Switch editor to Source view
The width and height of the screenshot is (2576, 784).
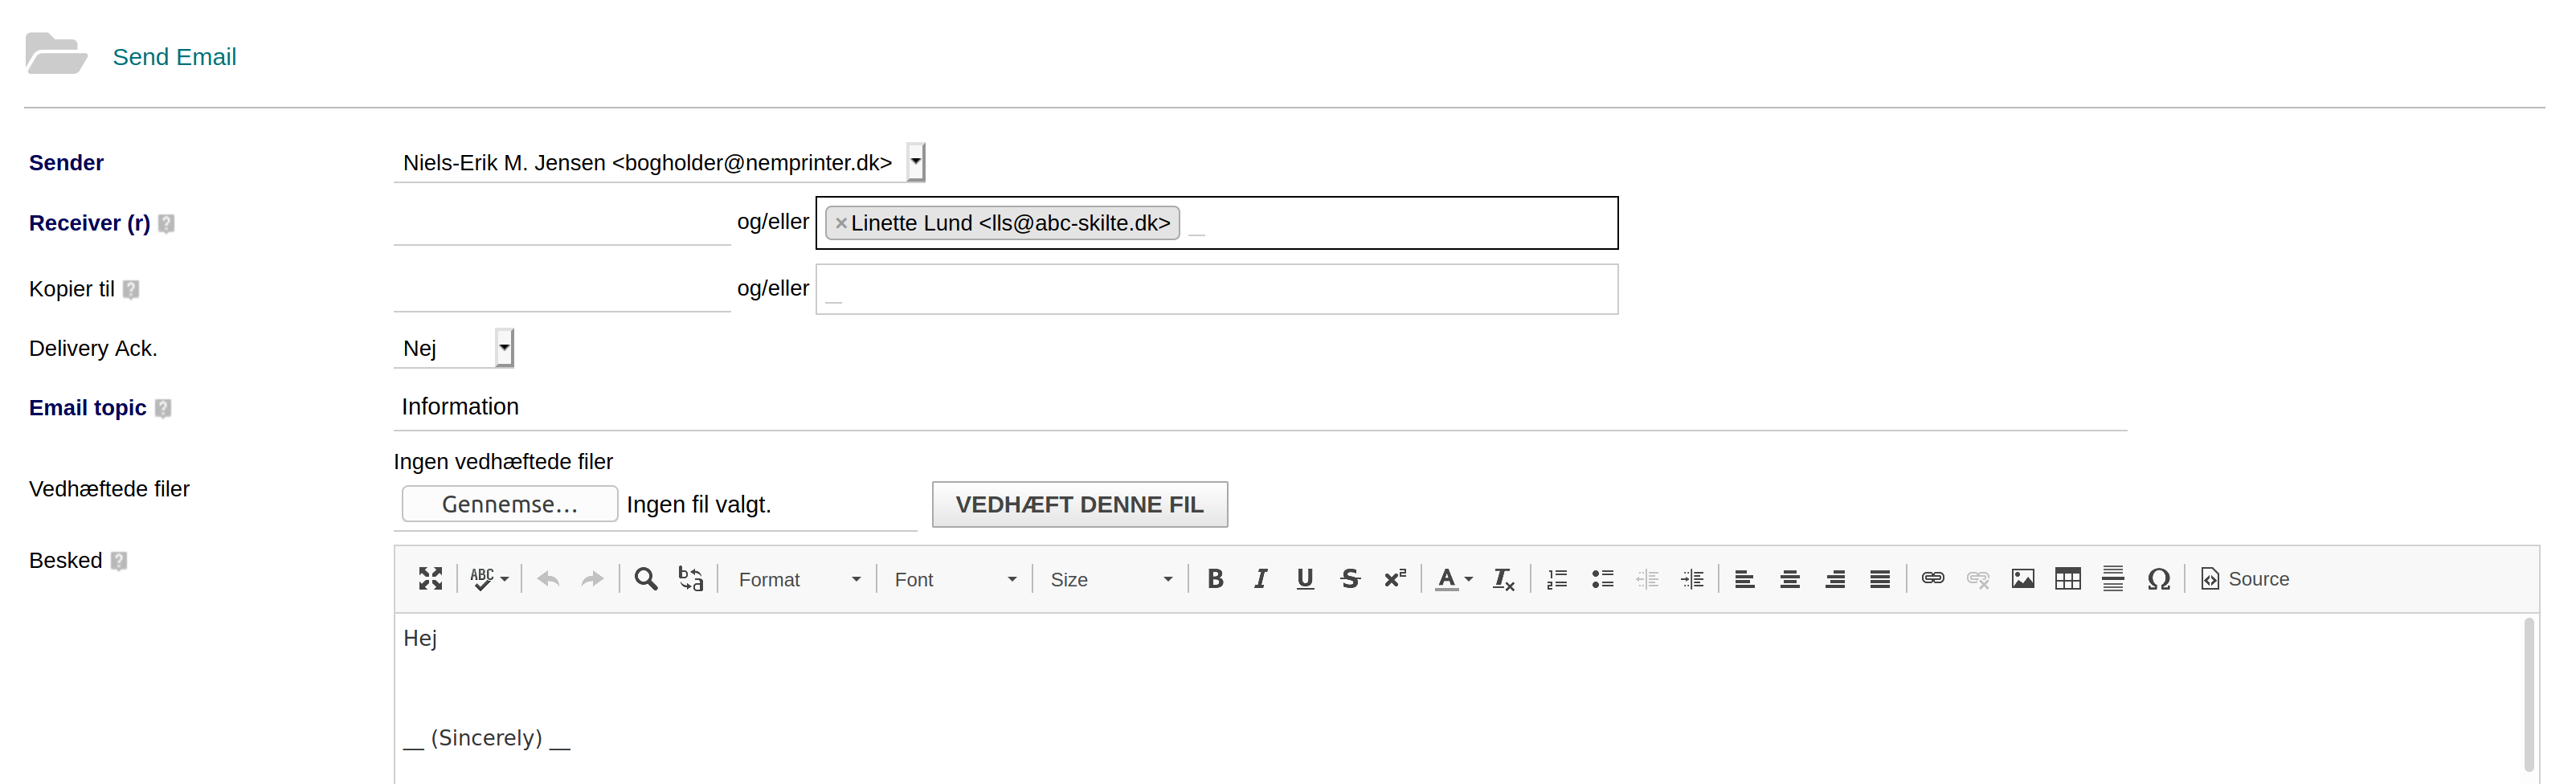pyautogui.click(x=2245, y=579)
